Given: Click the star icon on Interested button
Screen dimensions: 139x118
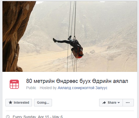Looking at the screenshot, I should coord(11,103).
